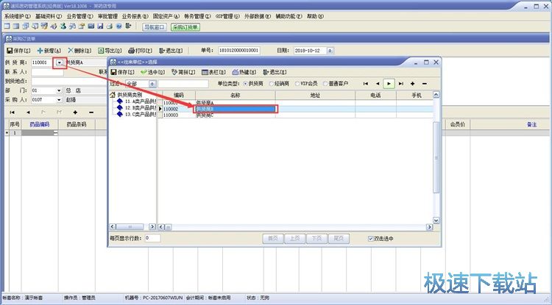The height and width of the screenshot is (305, 552).
Task: Select the row with code 110003
Action: point(296,115)
